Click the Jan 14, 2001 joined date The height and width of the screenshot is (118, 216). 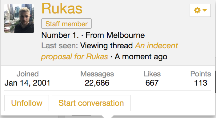coord(27,83)
